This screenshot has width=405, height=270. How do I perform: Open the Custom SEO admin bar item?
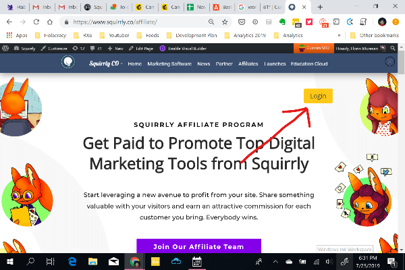click(x=314, y=49)
